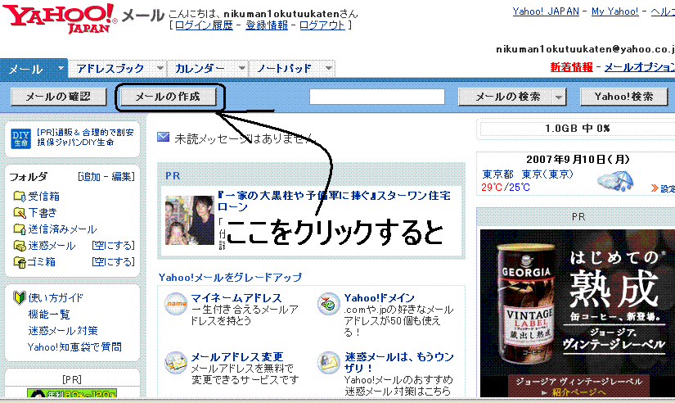The width and height of the screenshot is (675, 403).
Task: Open the メール tab dropdown arrow
Action: [x=61, y=68]
